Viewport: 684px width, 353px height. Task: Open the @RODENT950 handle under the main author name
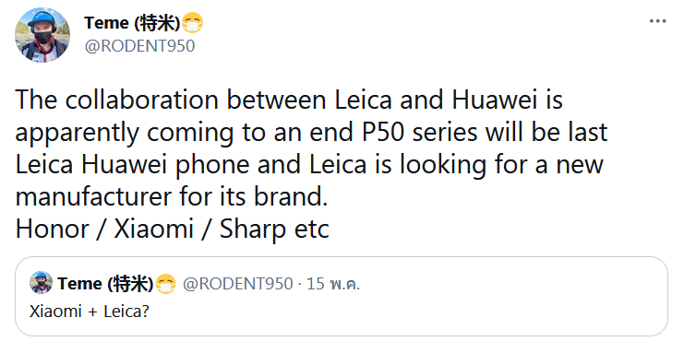pyautogui.click(x=139, y=46)
